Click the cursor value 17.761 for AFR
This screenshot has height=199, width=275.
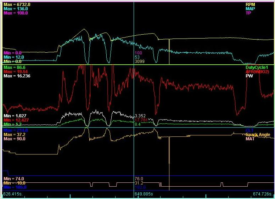(x=141, y=120)
